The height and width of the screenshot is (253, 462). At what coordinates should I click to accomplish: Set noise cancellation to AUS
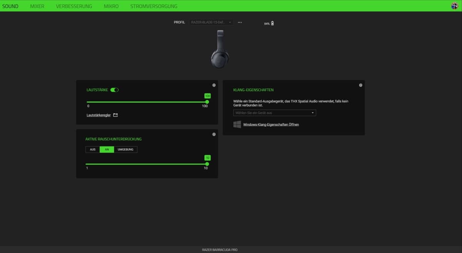93,150
